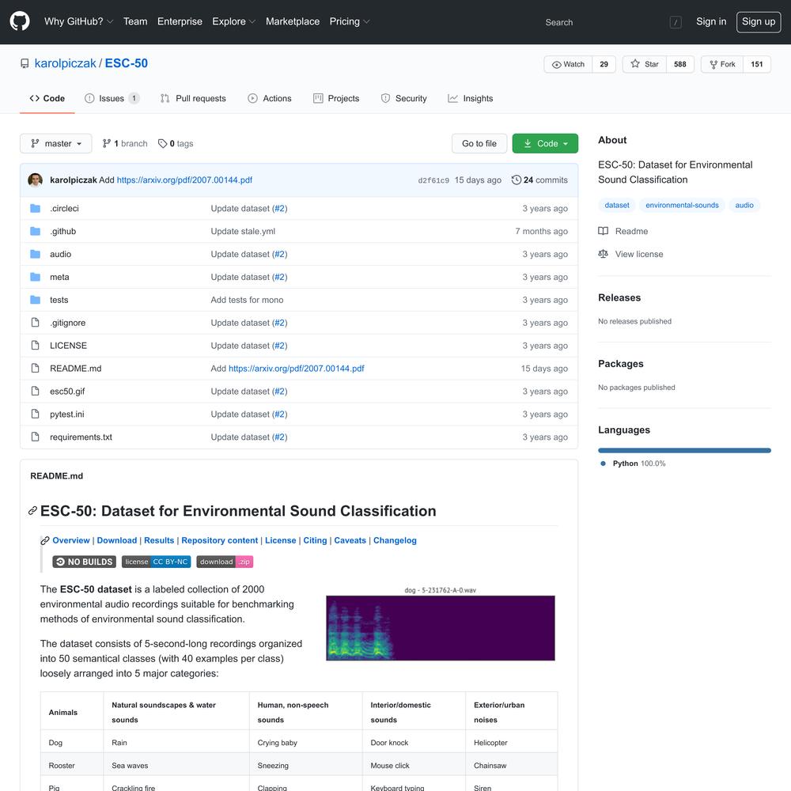Click the Sign in link
Image resolution: width=791 pixels, height=791 pixels.
point(711,21)
